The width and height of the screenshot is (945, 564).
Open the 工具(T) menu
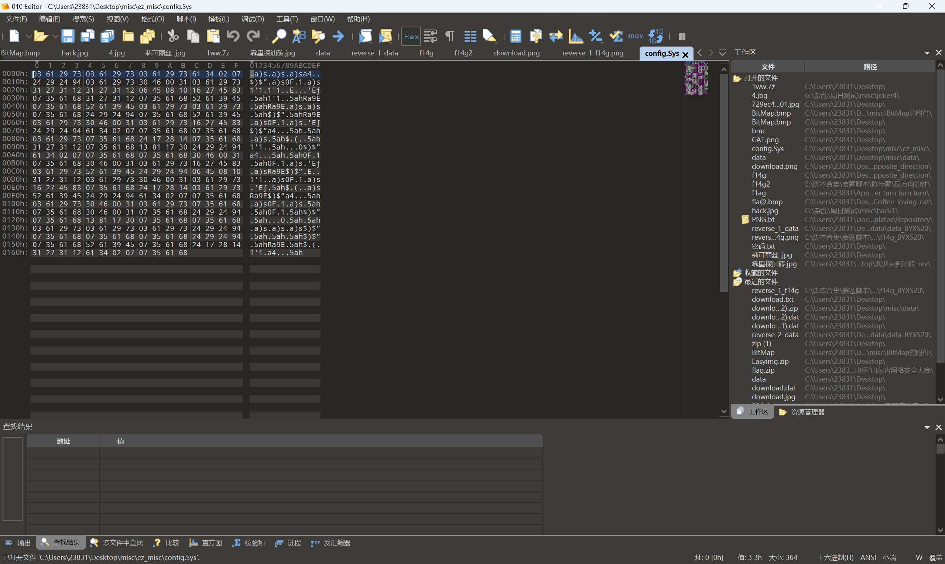287,19
